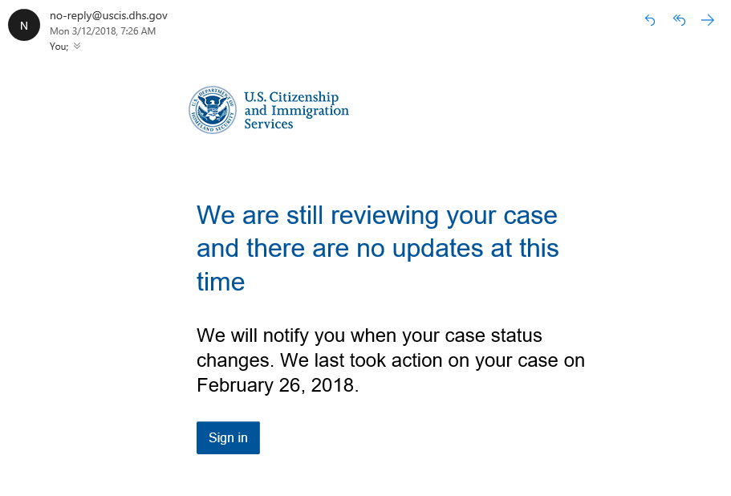Click the word time ending the headline
This screenshot has height=496, width=731.
pos(221,282)
